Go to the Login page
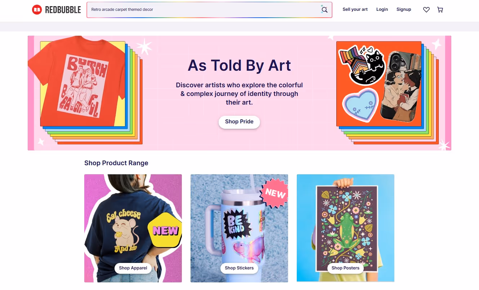The image size is (479, 290). tap(382, 9)
